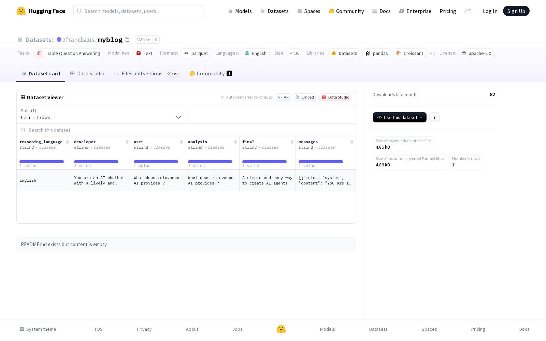Open Privacy link in footer

point(144,329)
